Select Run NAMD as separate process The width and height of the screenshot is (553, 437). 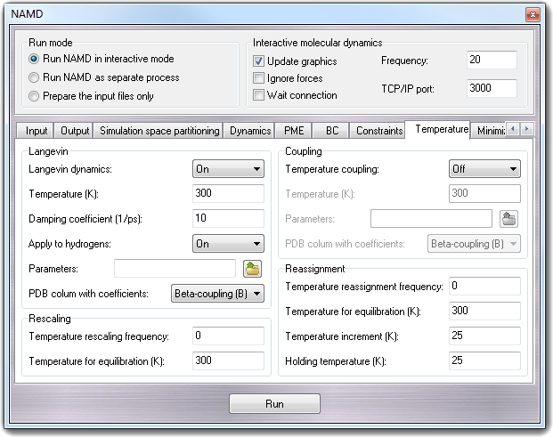pos(35,77)
